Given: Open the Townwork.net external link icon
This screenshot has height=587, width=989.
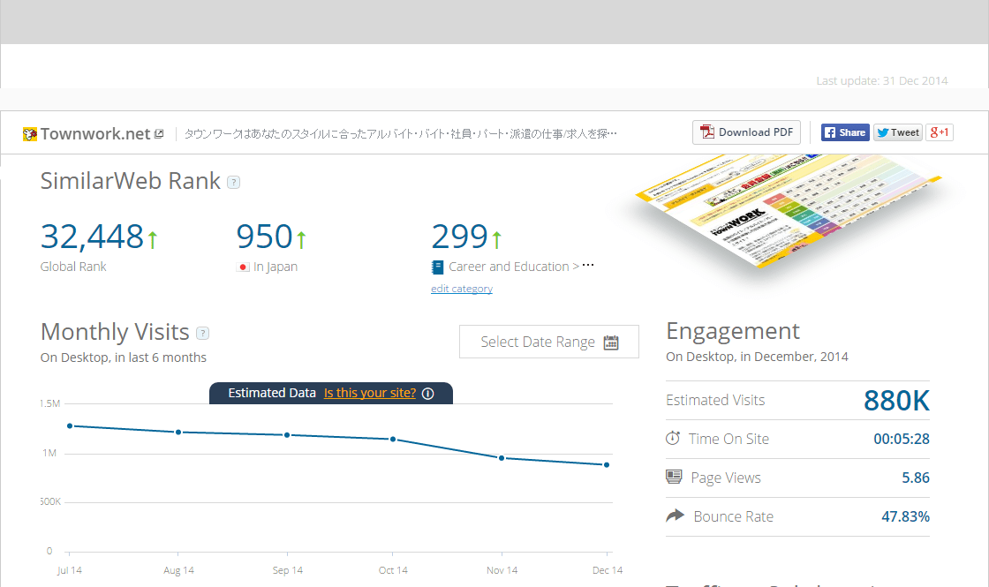Looking at the screenshot, I should click(159, 133).
